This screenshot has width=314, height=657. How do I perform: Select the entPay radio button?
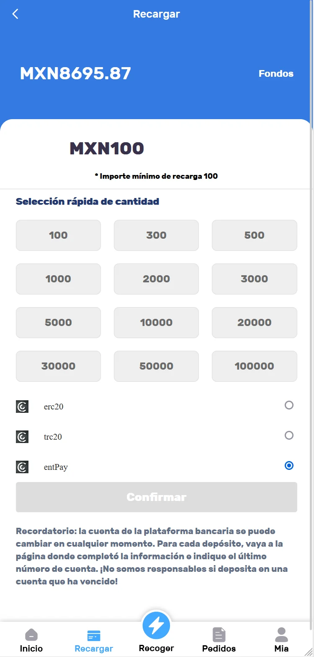point(289,466)
